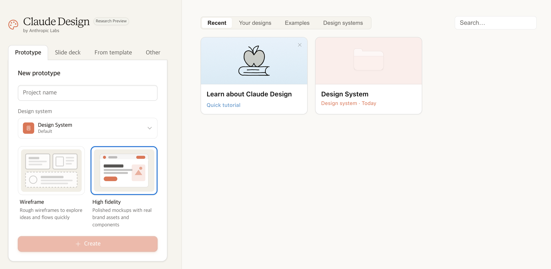Select the Wireframe fidelity option
Viewport: 551px width, 269px height.
click(51, 171)
